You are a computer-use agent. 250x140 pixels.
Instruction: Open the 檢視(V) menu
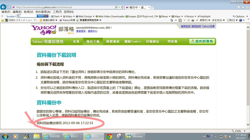click(x=28, y=12)
